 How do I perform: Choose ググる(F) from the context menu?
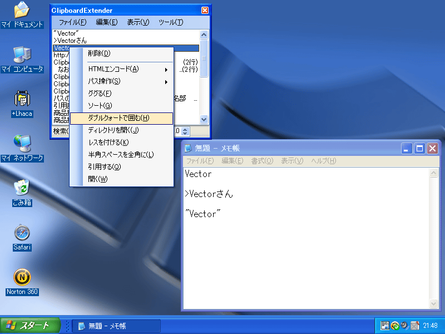(x=121, y=94)
